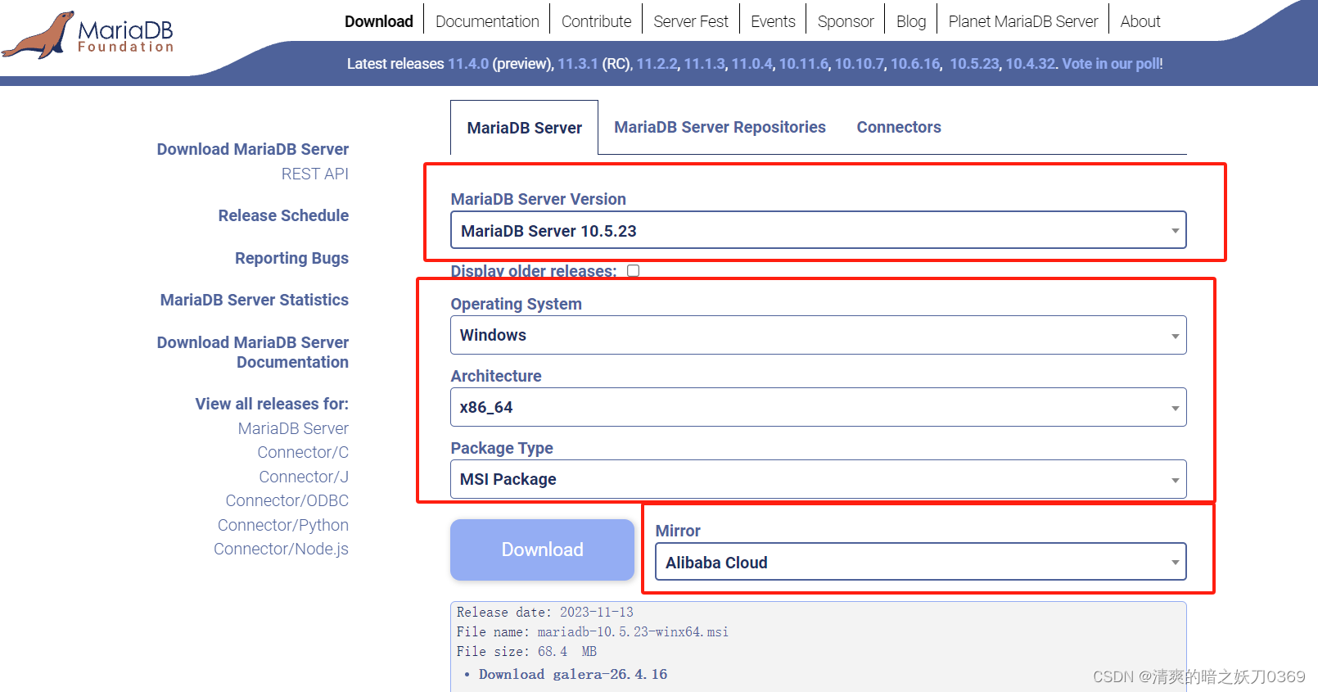The width and height of the screenshot is (1318, 692).
Task: Open the Mirror Alibaba Cloud dropdown
Action: tap(920, 563)
